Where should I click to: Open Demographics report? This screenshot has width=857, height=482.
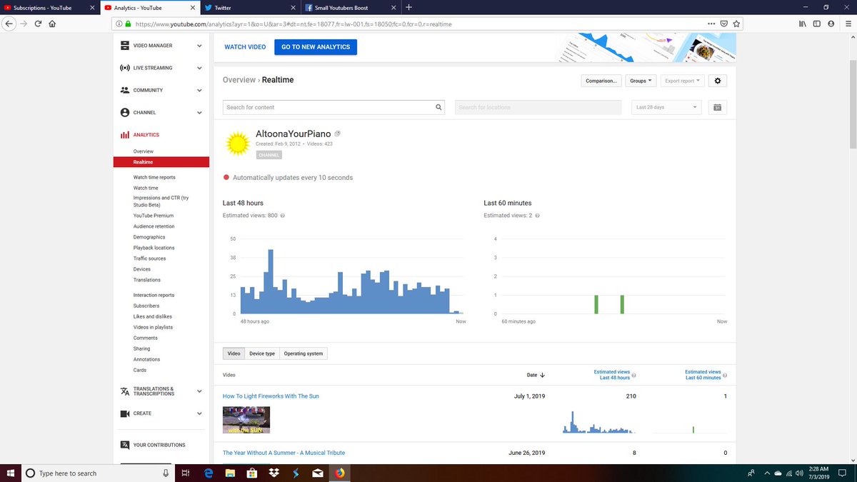149,237
